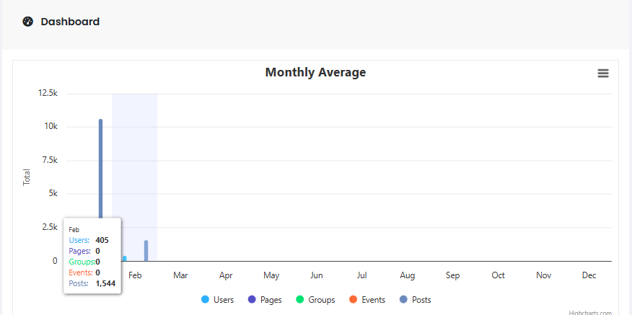Click the orange Events legend marker
632x315 pixels.
click(351, 300)
